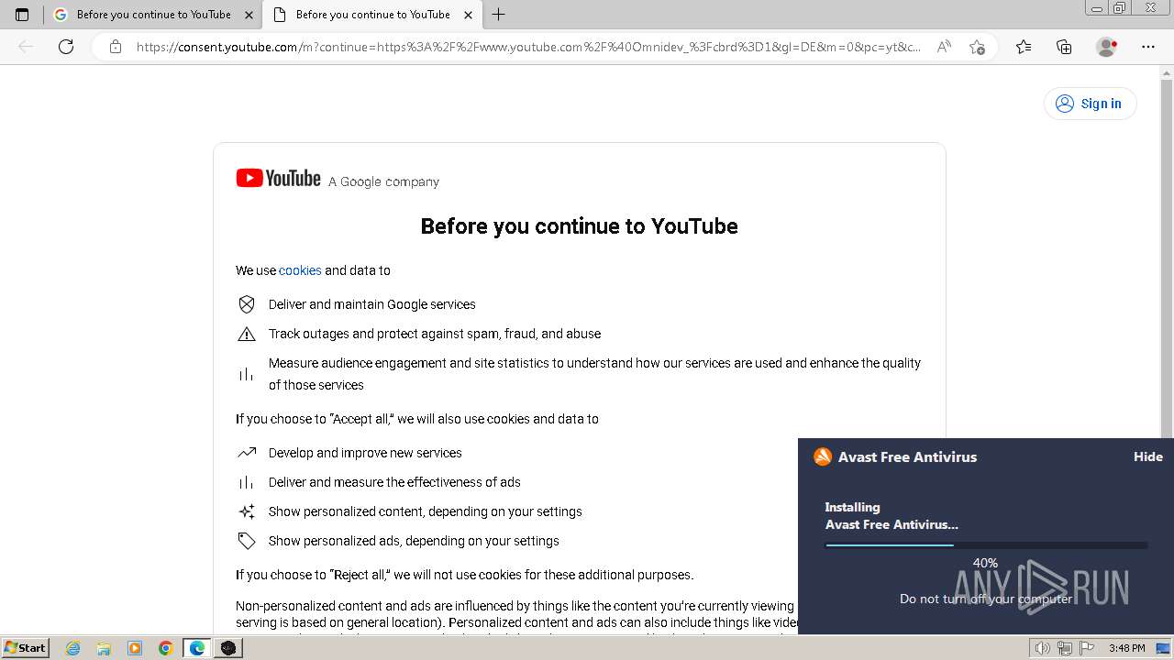Click the Avast logo icon
This screenshot has width=1174, height=660.
pos(823,456)
